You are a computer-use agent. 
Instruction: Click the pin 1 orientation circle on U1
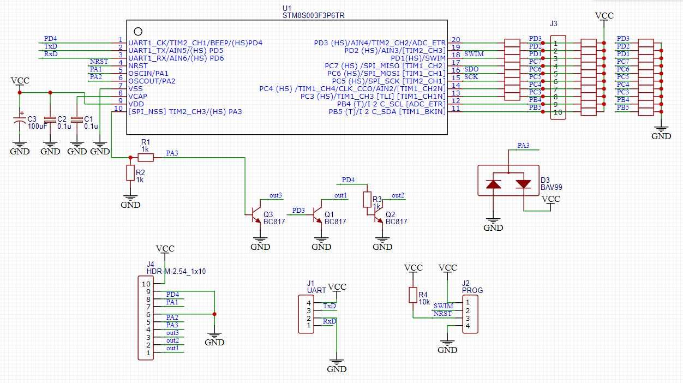(x=138, y=32)
